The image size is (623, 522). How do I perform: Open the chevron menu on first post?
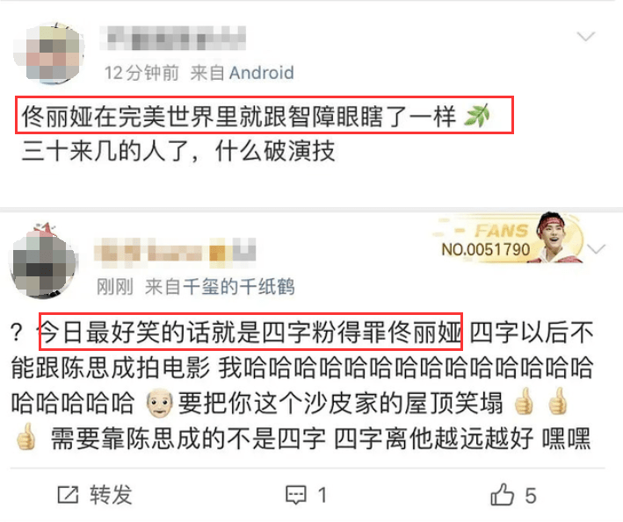point(585,37)
